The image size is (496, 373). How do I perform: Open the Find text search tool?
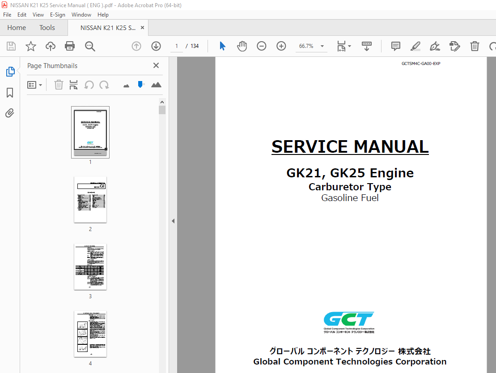click(x=90, y=46)
